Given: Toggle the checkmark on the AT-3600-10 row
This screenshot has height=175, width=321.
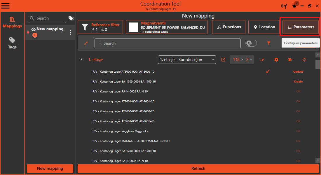Looking at the screenshot, I should pyautogui.click(x=268, y=71).
